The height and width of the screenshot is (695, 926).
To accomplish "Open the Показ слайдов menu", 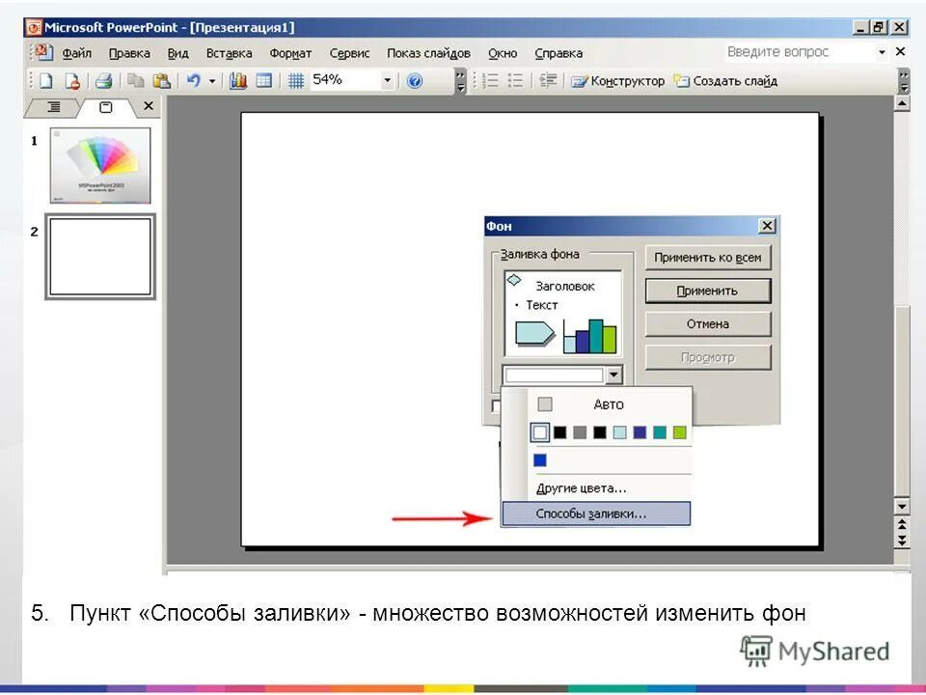I will (427, 53).
